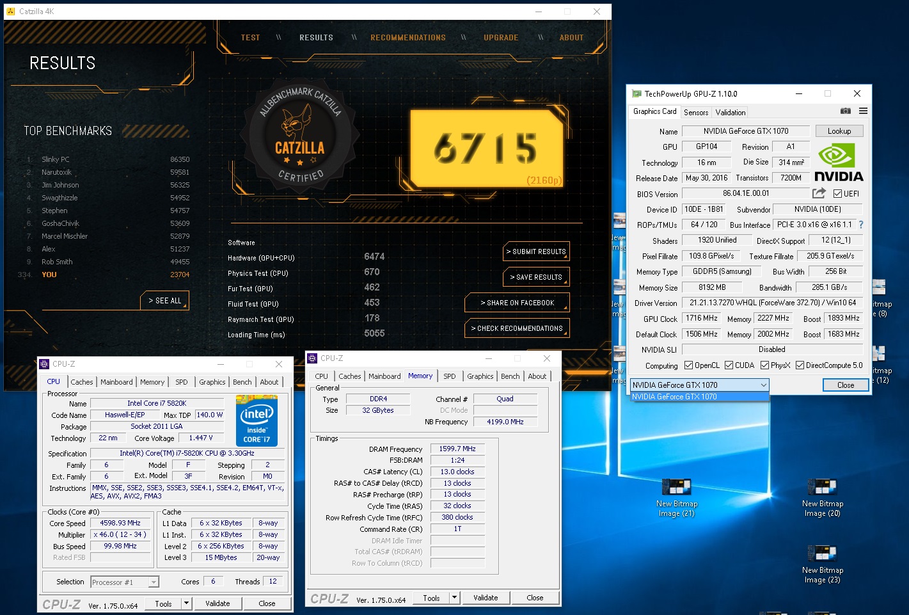Click the Bus Interface question mark icon
Screen dimensions: 909x615
[x=861, y=225]
